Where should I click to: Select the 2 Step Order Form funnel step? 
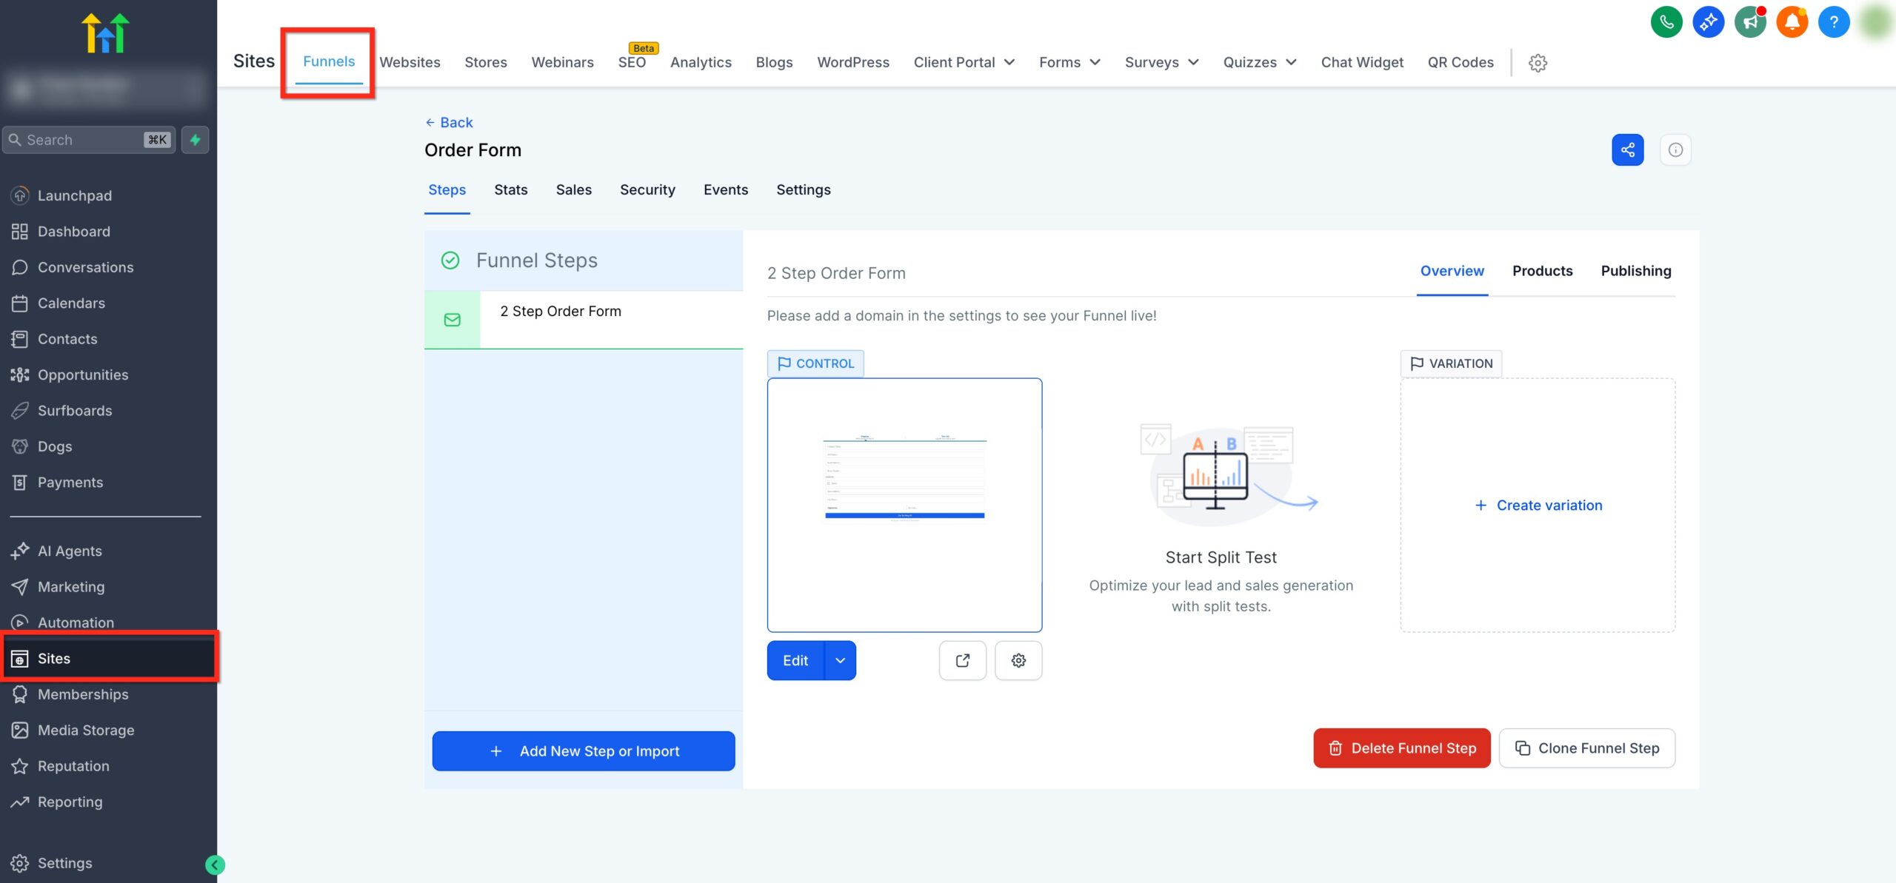tap(561, 311)
